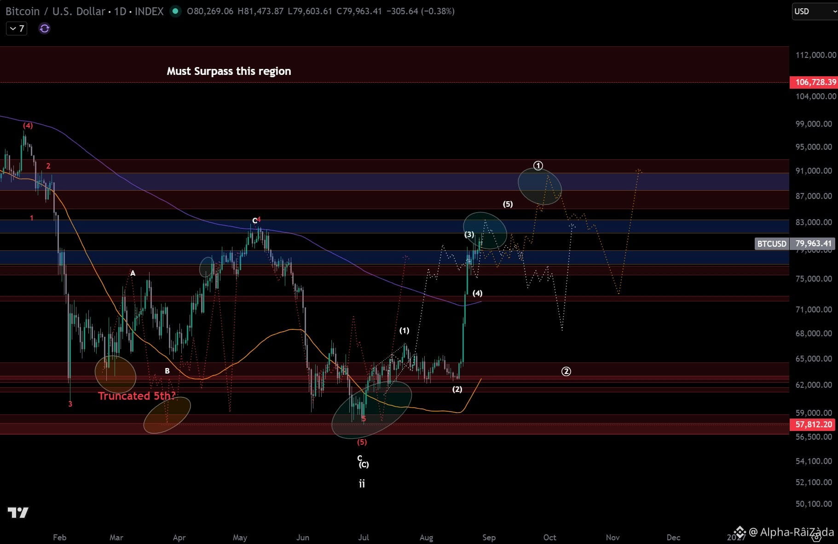Click the Apr label on the time axis
This screenshot has width=838, height=544.
coord(179,538)
